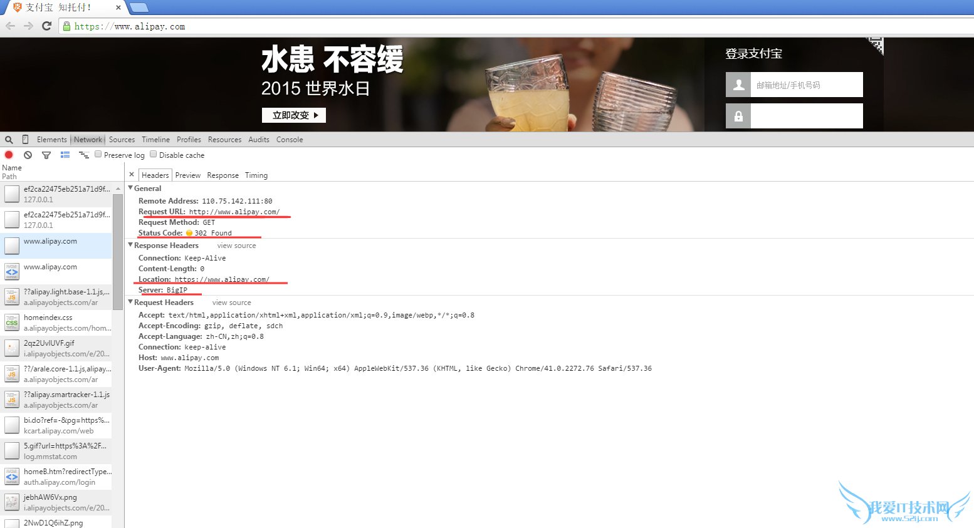Switch to the Preview detail tab
Image resolution: width=974 pixels, height=528 pixels.
188,175
